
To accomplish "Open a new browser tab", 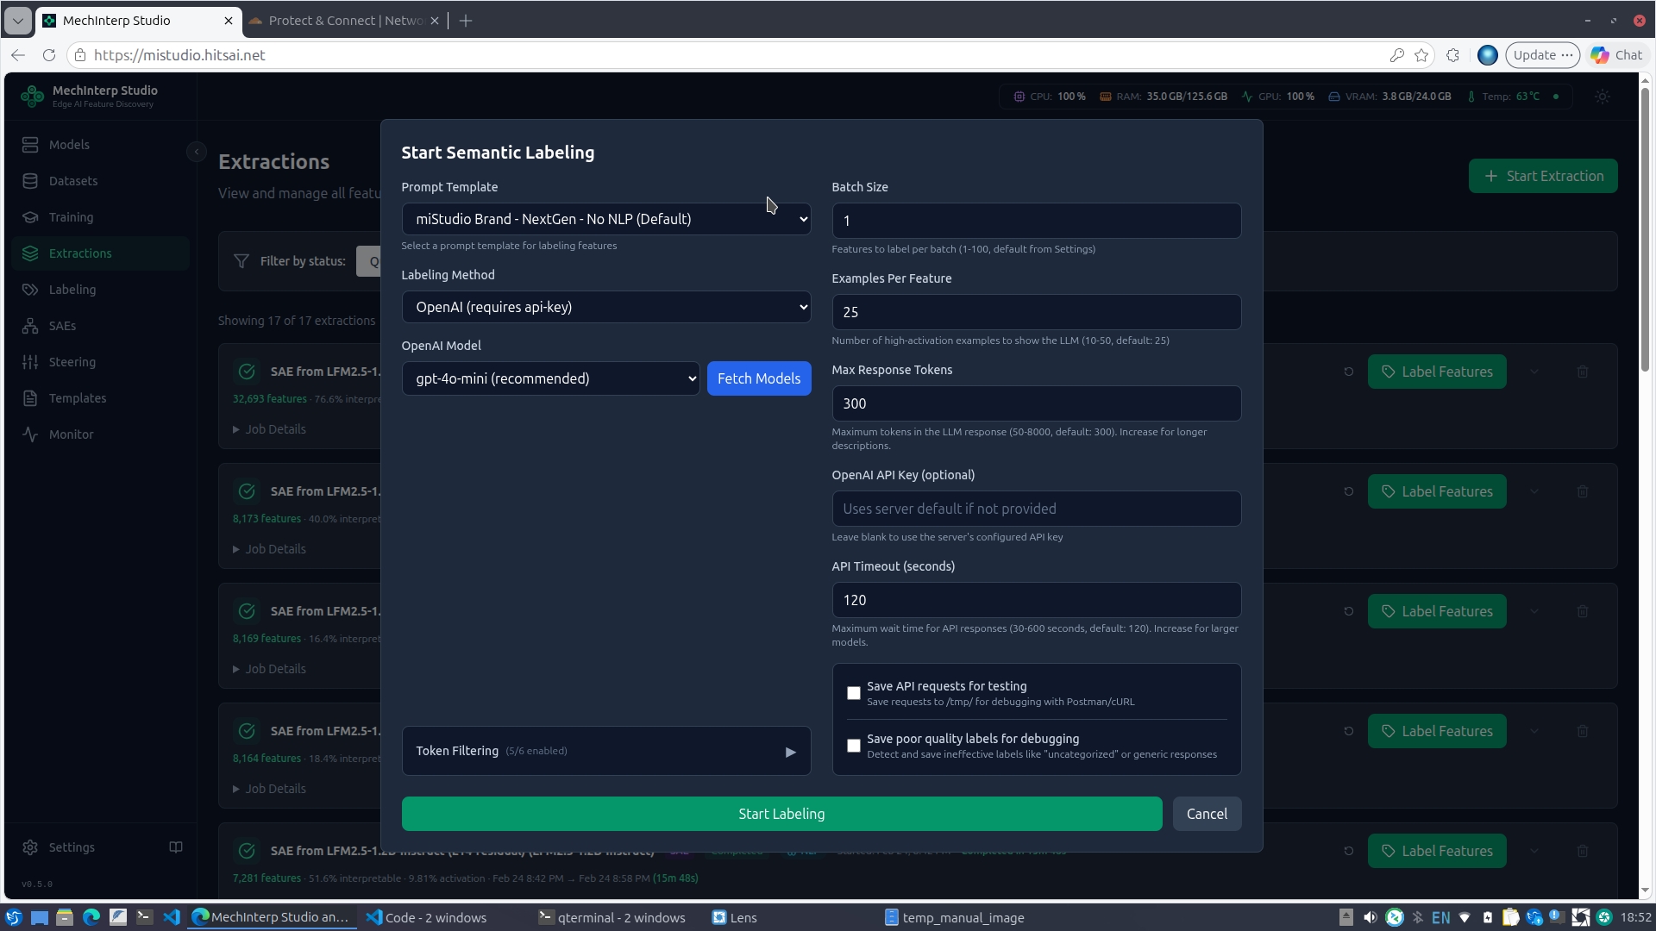I will pyautogui.click(x=466, y=21).
